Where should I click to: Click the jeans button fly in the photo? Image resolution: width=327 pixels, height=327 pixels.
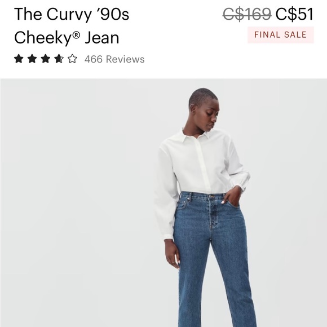coord(213,213)
